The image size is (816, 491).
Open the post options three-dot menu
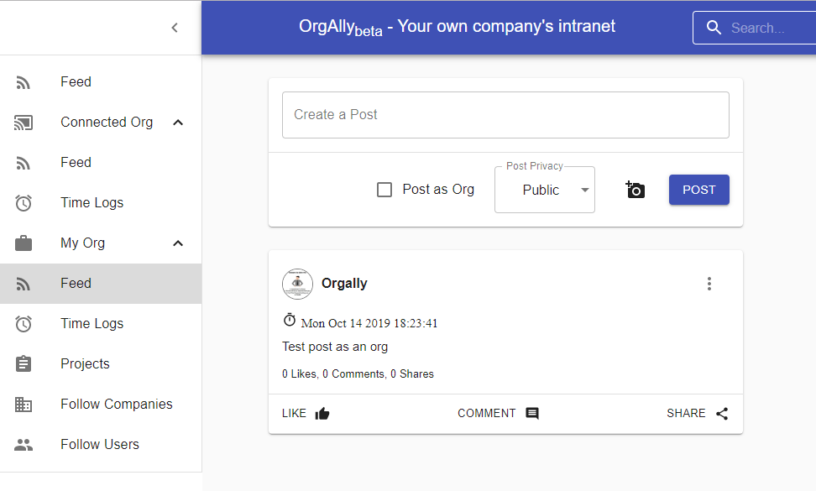709,284
